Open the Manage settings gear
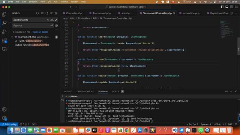The image size is (240, 135). [4, 118]
